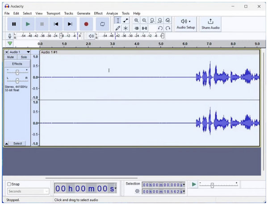Skip to start of the project
This screenshot has height=205, width=268.
pos(56,24)
